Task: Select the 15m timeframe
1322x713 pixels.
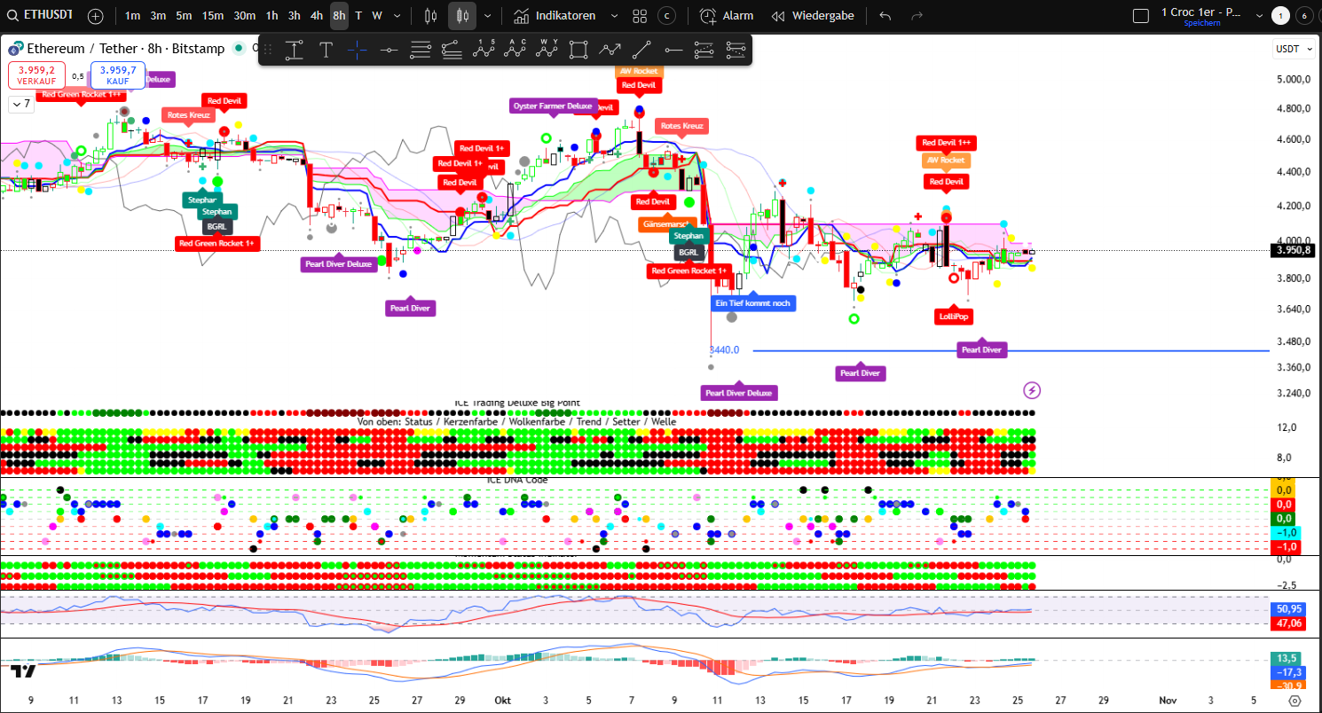Action: pyautogui.click(x=212, y=16)
